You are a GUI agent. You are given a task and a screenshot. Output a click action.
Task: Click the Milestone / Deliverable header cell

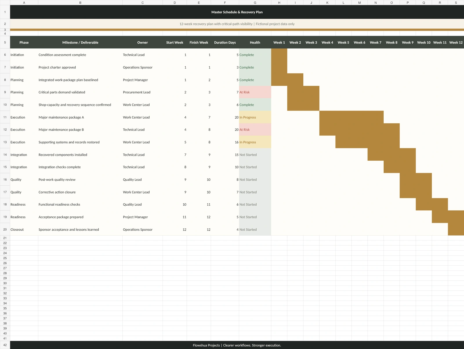[80, 42]
